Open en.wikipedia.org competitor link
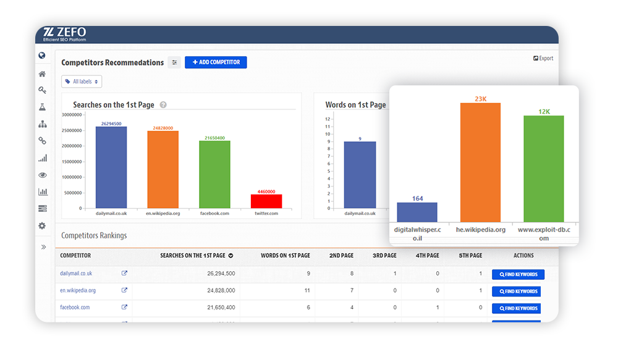 coord(78,290)
